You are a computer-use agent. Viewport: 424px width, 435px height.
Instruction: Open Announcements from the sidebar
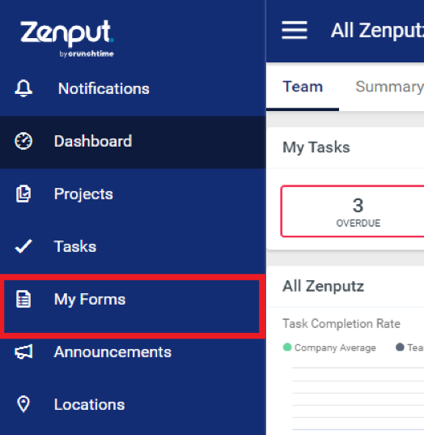pos(133,352)
